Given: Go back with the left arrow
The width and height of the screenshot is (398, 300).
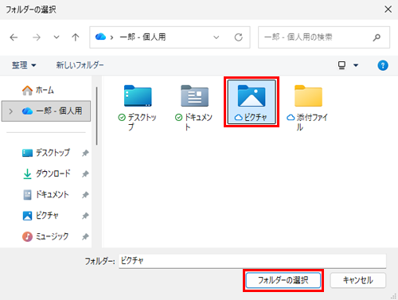Looking at the screenshot, I should coord(14,37).
